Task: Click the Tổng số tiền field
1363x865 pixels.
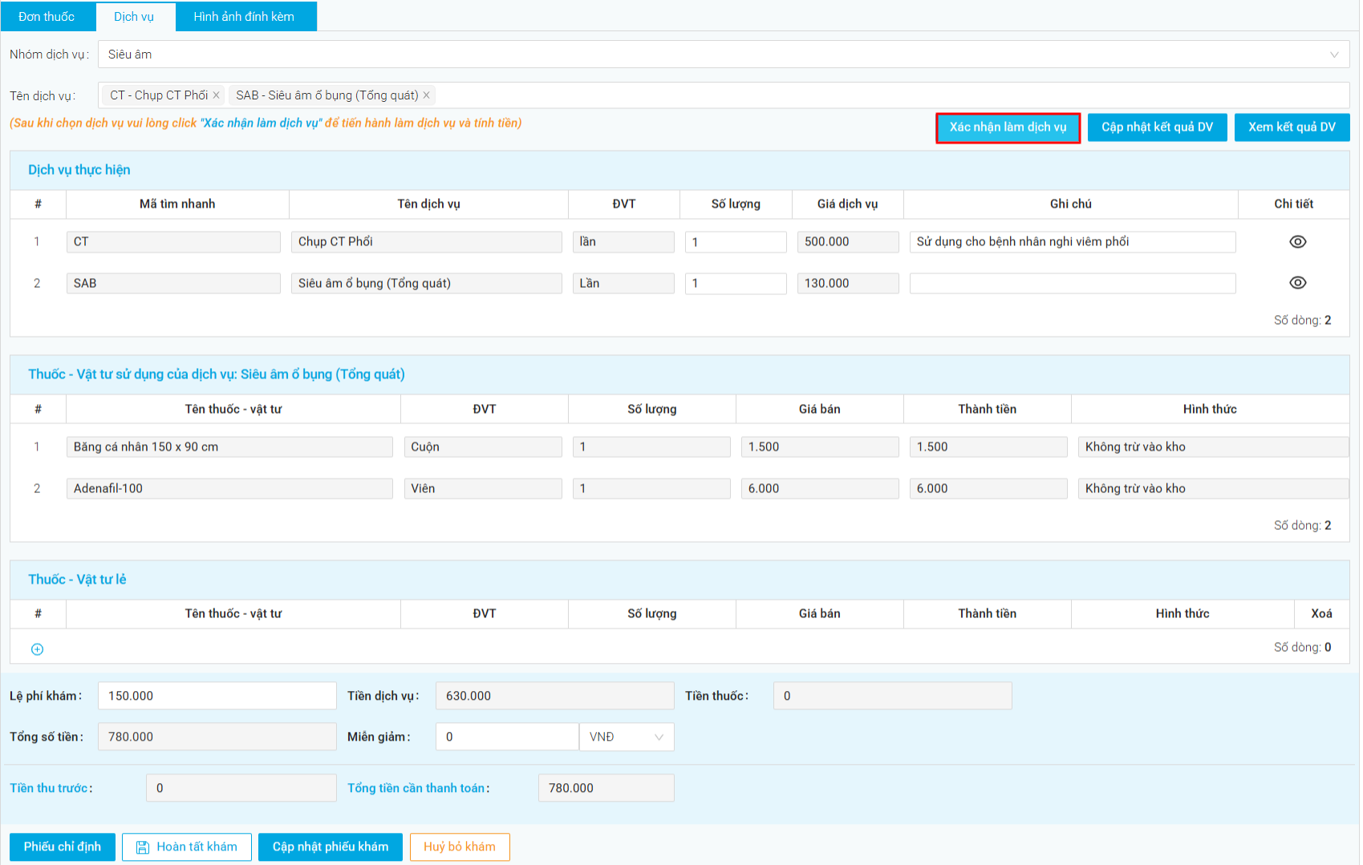Action: [217, 737]
